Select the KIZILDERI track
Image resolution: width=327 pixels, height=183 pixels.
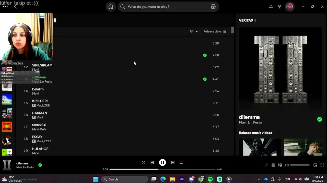tap(40, 101)
